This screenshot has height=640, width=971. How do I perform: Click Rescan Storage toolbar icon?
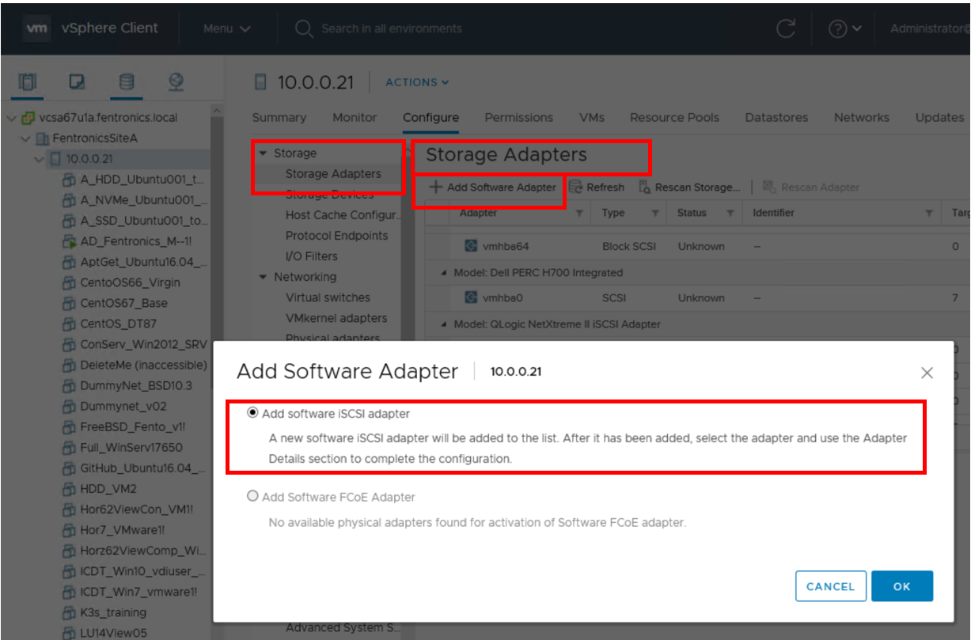click(645, 187)
